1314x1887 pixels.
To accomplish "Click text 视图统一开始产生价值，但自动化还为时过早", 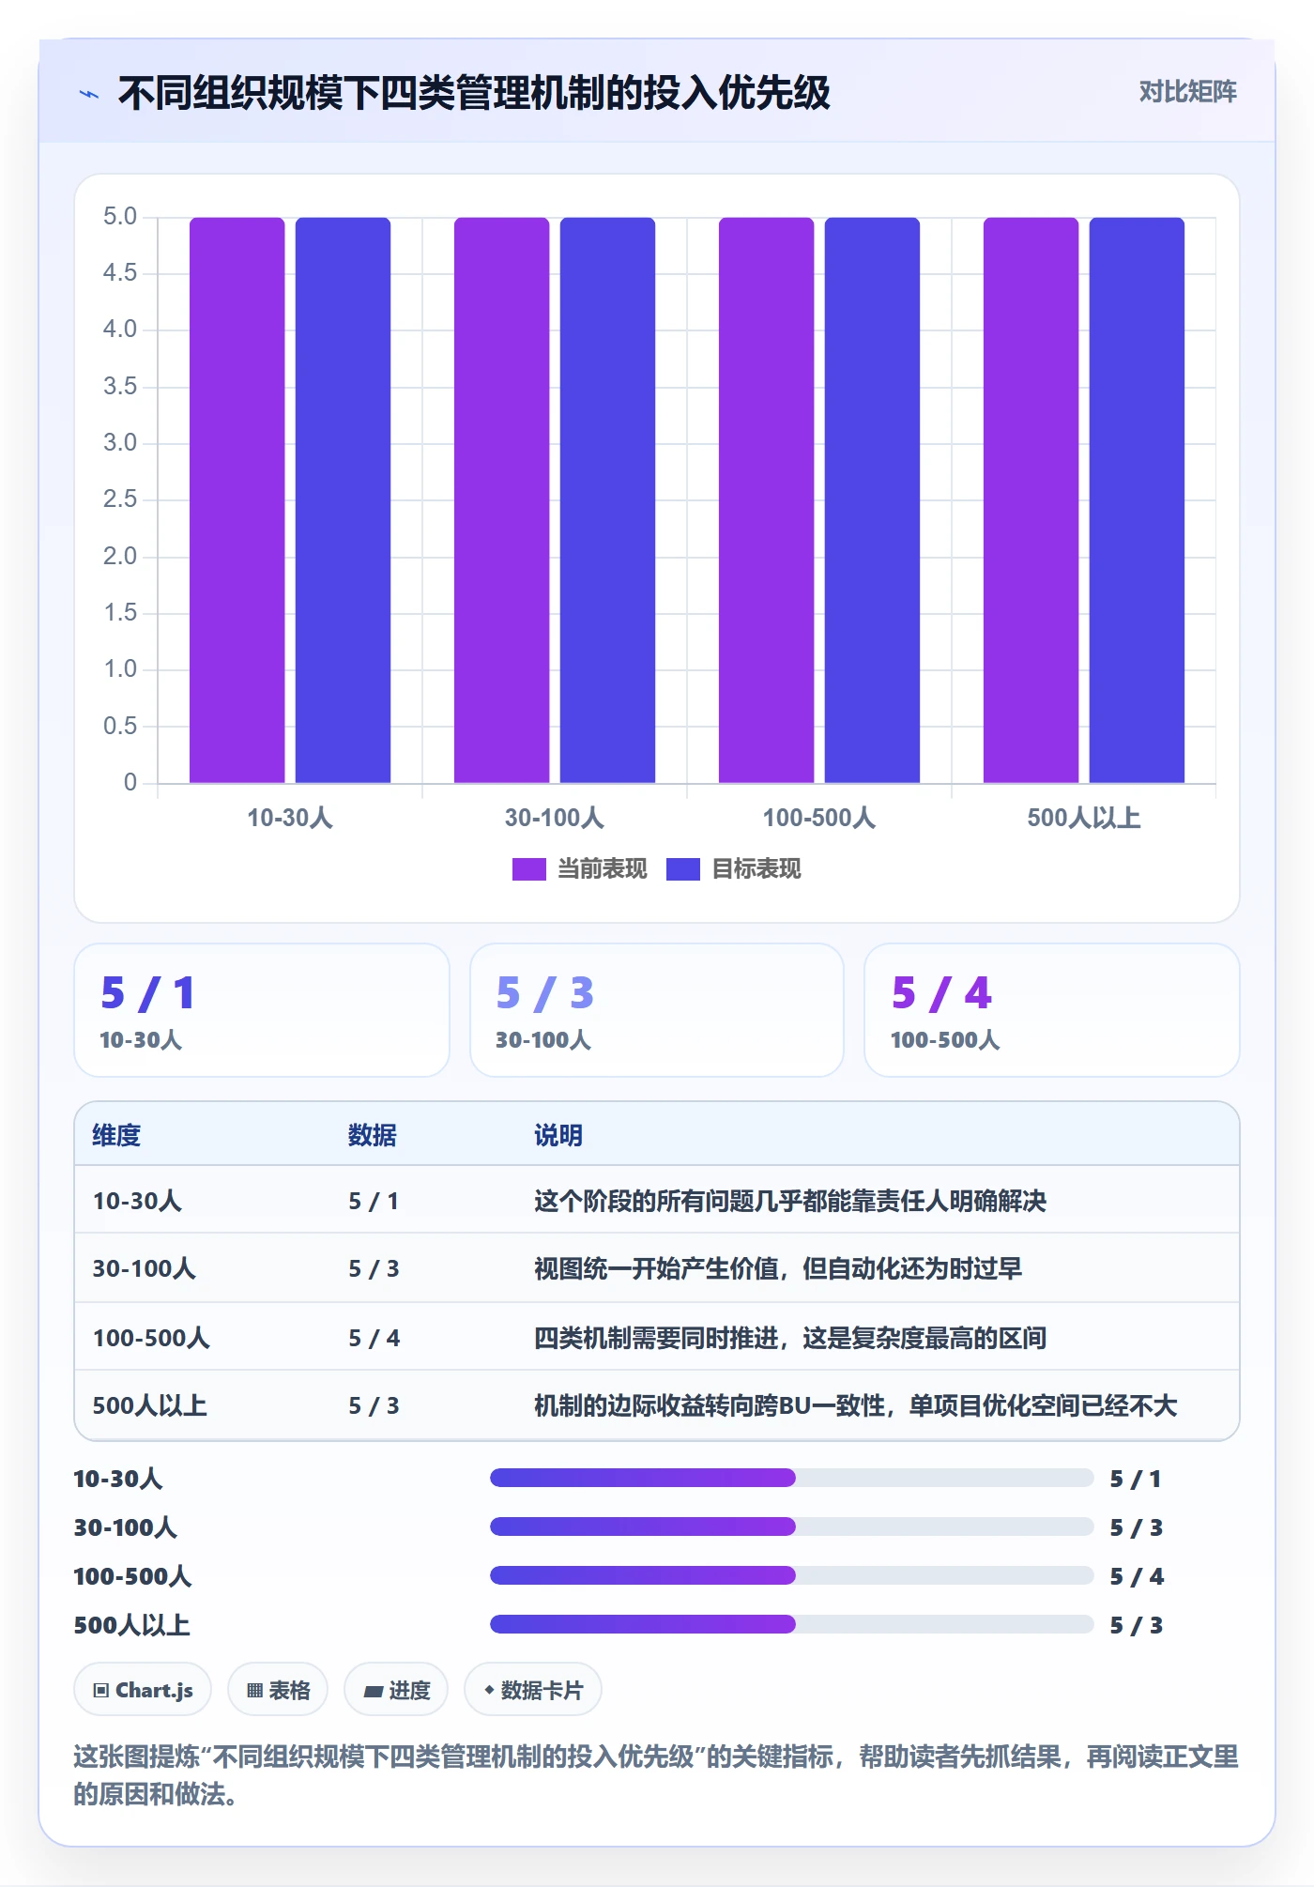I will (778, 1268).
